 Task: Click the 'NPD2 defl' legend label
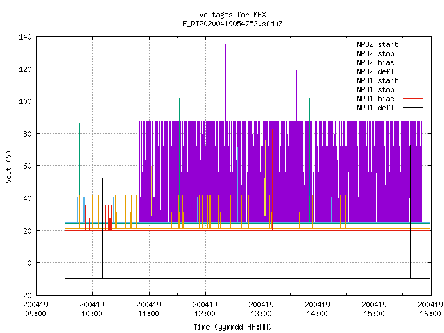point(375,71)
